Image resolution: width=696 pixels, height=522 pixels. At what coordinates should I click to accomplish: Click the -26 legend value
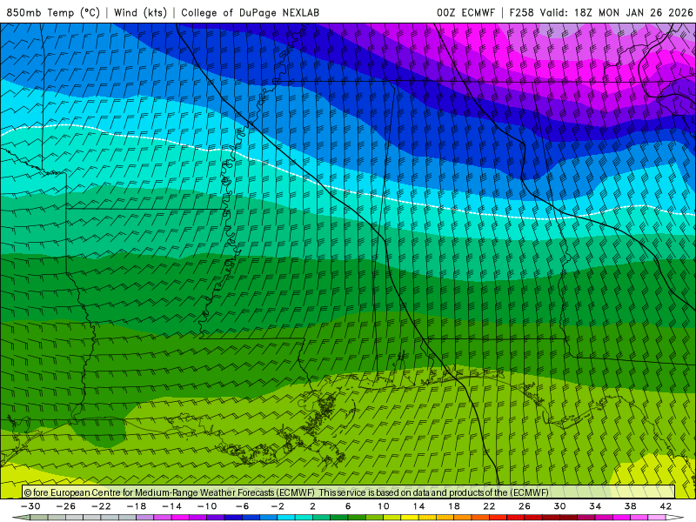tap(66, 506)
